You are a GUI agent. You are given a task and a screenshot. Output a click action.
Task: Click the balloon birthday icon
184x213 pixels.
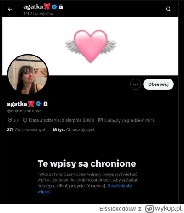point(25,120)
